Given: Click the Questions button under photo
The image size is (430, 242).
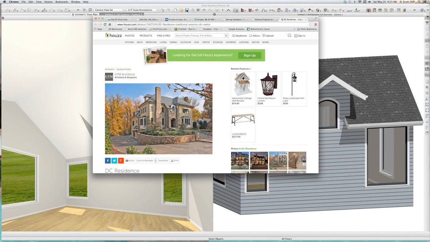Looking at the screenshot, I should click(163, 161).
